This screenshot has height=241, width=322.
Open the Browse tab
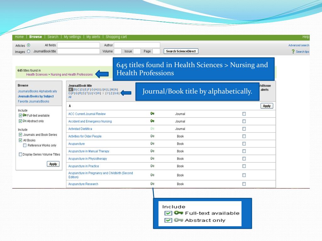[36, 37]
